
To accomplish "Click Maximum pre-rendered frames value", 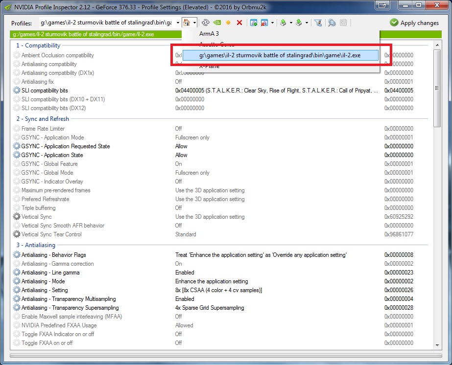I will 210,190.
